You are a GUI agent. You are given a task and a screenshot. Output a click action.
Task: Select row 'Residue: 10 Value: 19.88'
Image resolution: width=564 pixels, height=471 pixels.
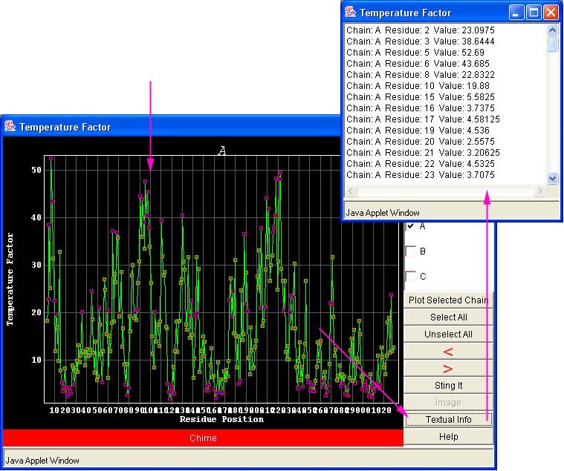point(418,86)
